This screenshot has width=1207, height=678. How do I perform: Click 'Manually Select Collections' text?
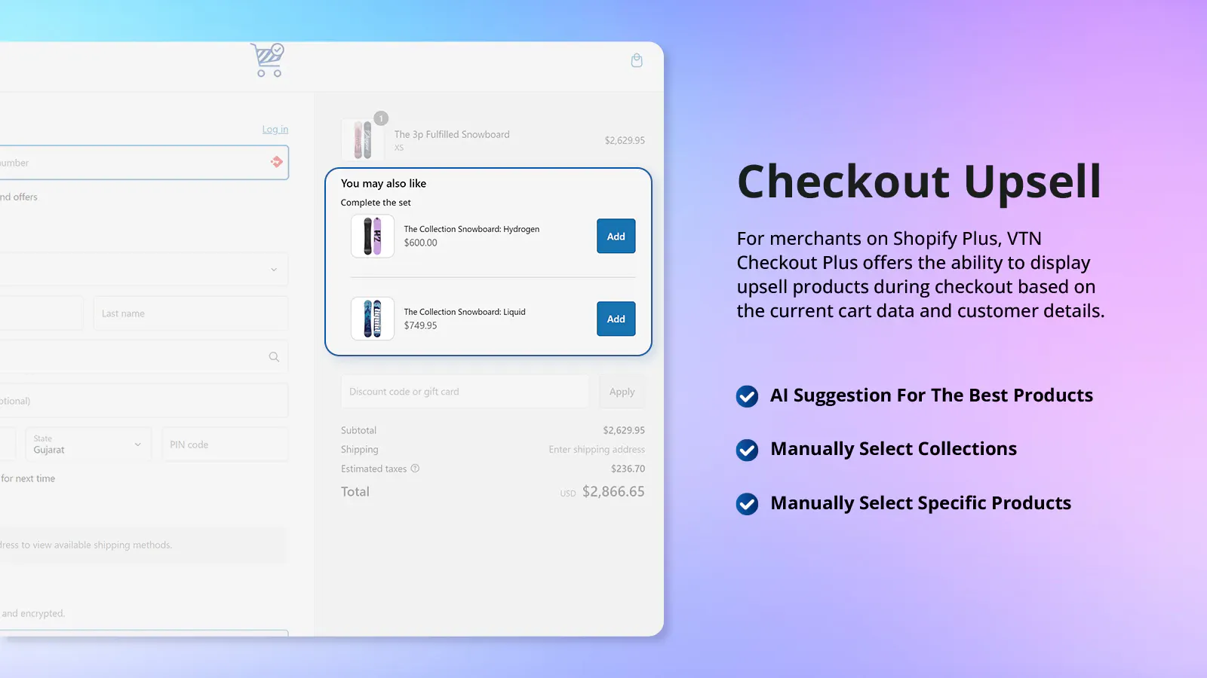click(x=894, y=449)
